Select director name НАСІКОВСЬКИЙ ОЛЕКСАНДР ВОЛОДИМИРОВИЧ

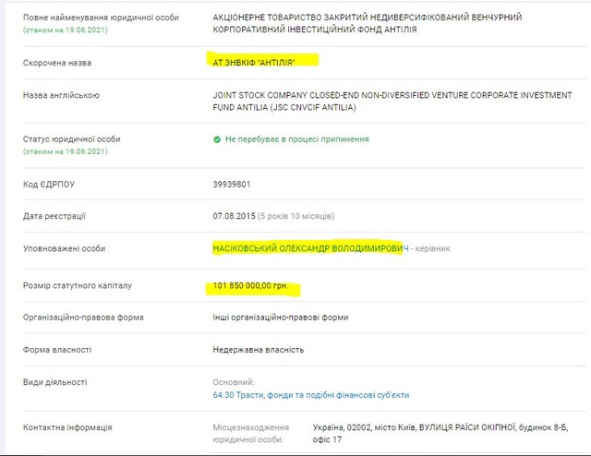point(308,249)
